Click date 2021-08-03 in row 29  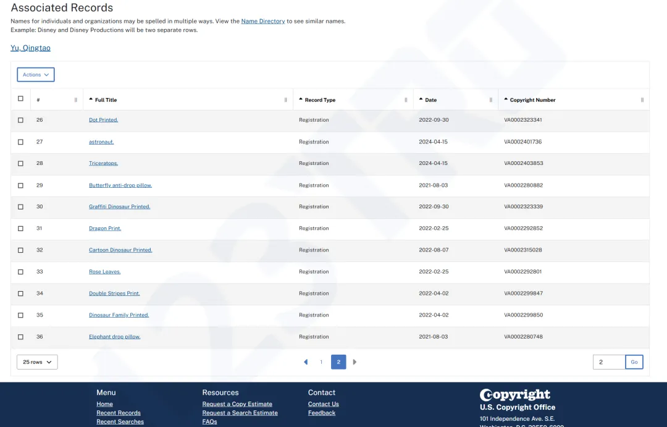coord(433,185)
